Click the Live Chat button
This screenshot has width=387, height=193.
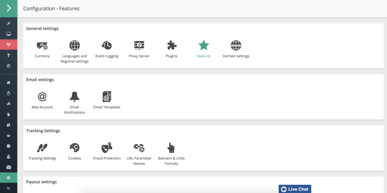click(295, 189)
